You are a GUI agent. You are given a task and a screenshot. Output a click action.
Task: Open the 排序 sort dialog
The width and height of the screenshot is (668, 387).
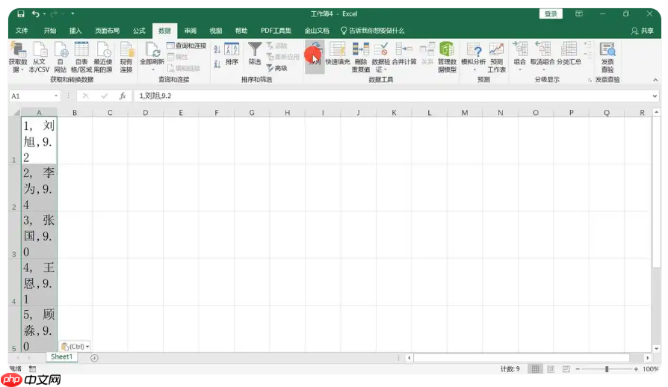pyautogui.click(x=232, y=54)
